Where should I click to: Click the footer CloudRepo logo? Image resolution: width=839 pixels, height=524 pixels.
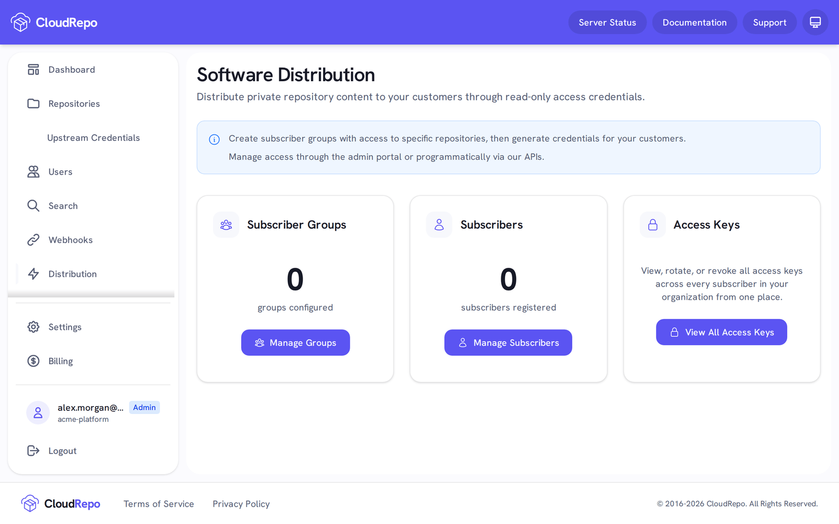click(61, 504)
